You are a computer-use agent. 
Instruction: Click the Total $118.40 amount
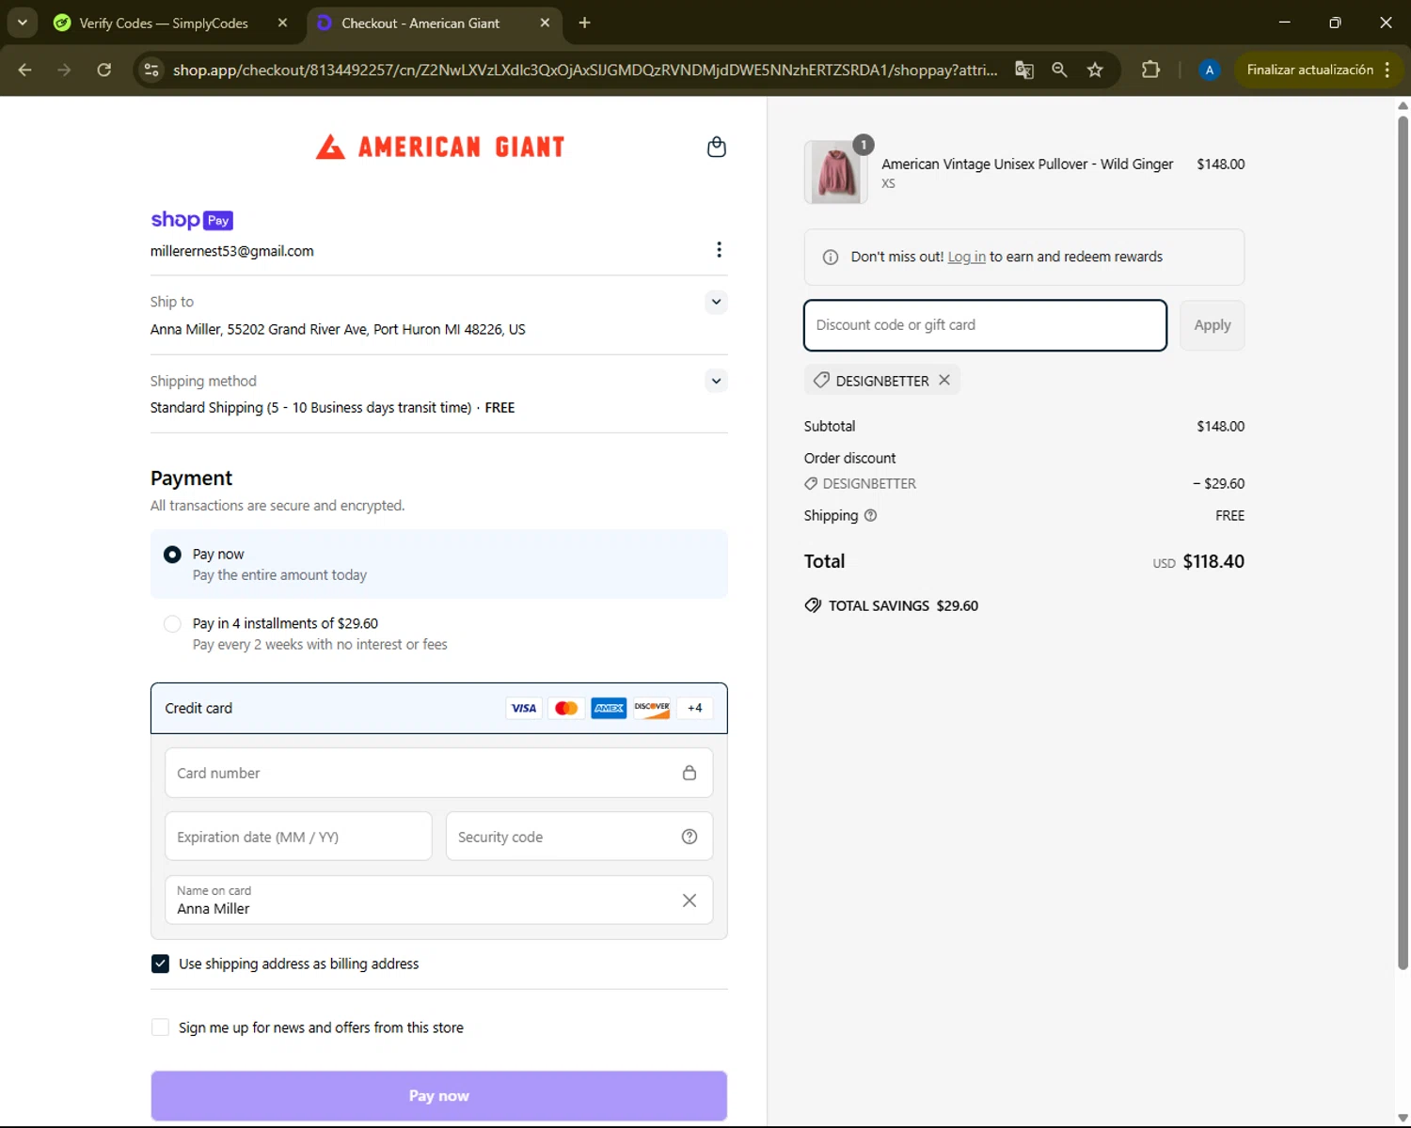pos(1213,561)
